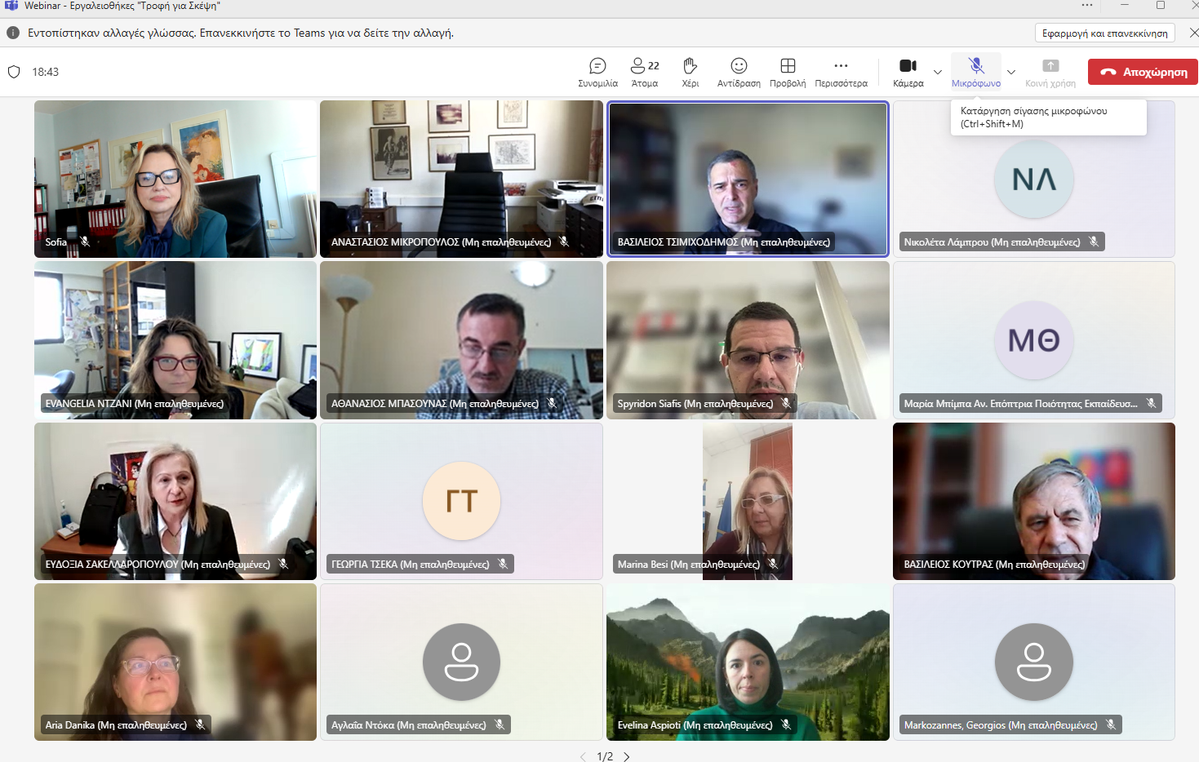Dismiss the language change notification bar
This screenshot has width=1199, height=762.
click(1193, 33)
